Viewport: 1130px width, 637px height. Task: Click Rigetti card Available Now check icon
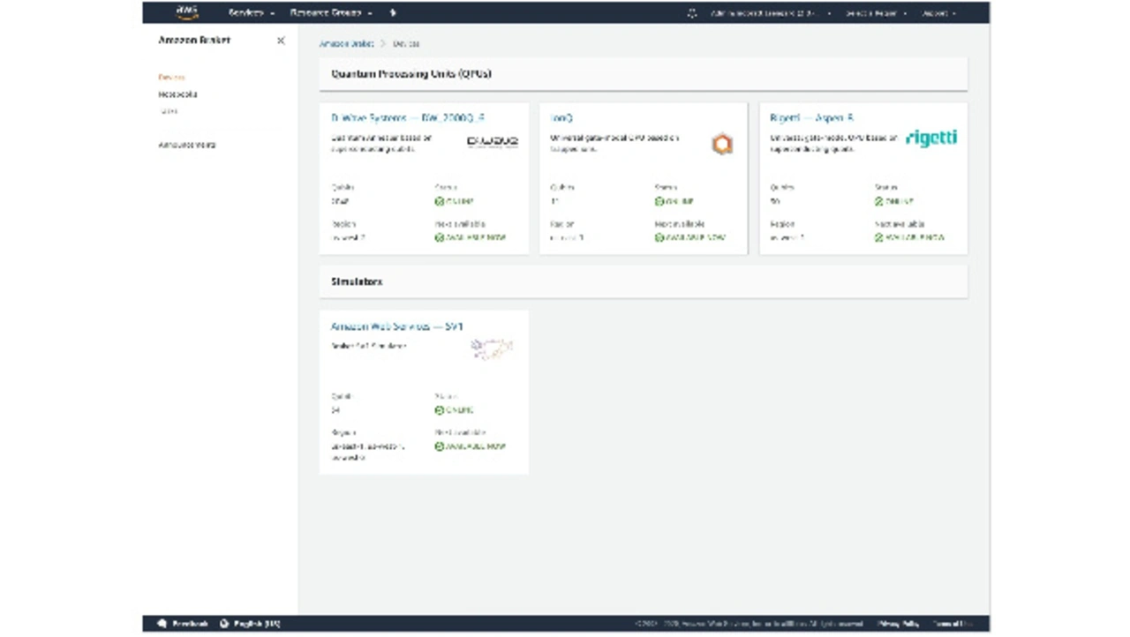[878, 237]
